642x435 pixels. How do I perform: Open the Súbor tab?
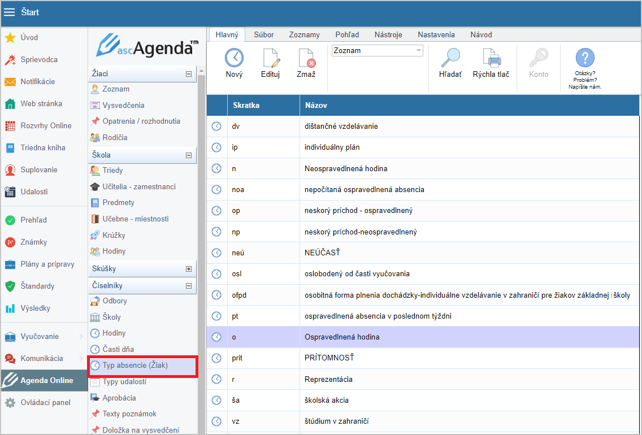pyautogui.click(x=264, y=35)
